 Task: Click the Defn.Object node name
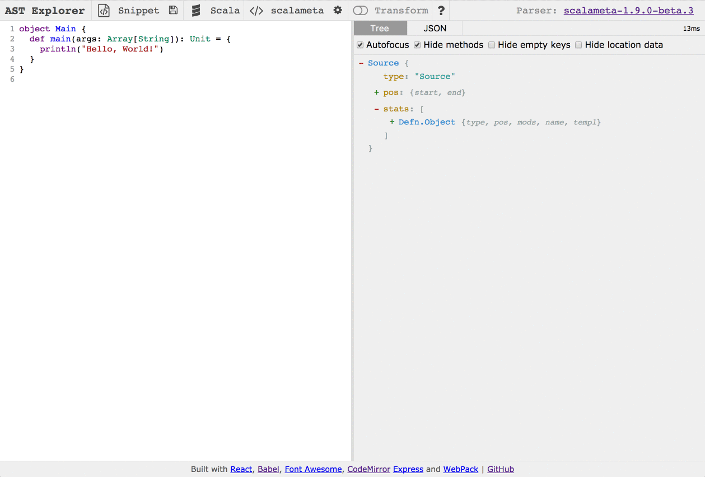[x=427, y=122]
